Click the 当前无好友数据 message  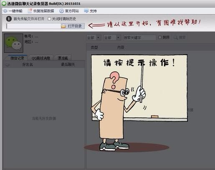[x=44, y=119]
